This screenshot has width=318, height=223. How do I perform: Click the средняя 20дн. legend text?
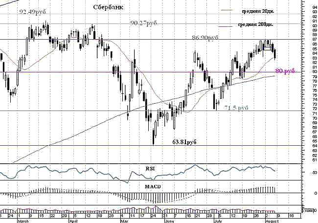(258, 11)
